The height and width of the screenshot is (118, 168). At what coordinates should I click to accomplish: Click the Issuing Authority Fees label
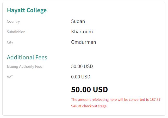[24, 66]
